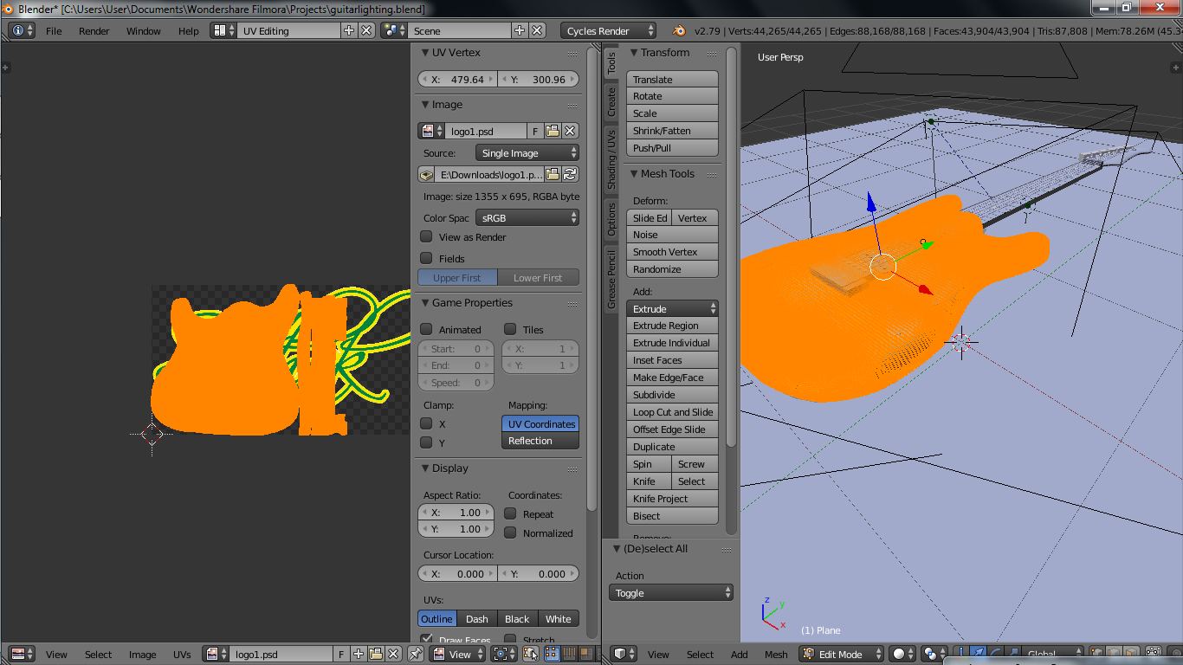1183x665 pixels.
Task: Tick the Animated checkbox
Action: 426,329
